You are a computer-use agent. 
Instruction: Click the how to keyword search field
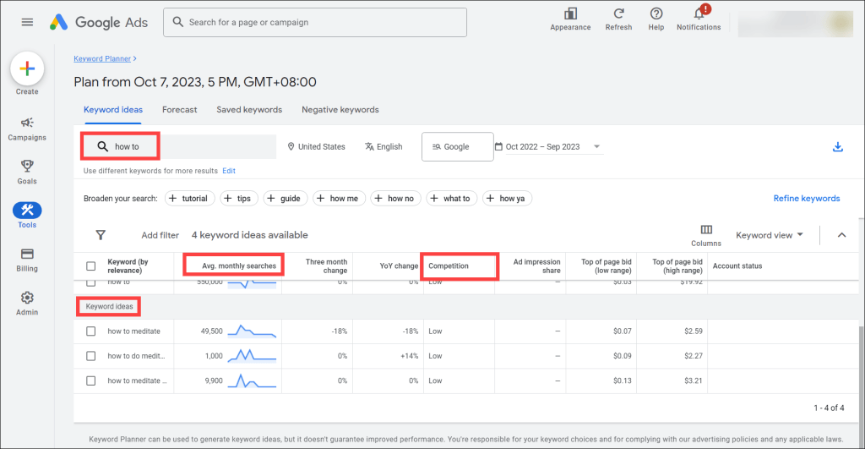179,146
